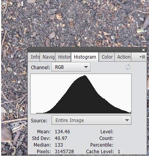Open the Channel RGB dropdown
The image size is (149, 156).
[71, 67]
